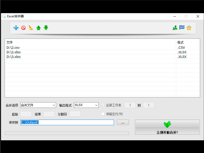
Task: Select the D:\2.csv file row
Action: tap(102, 47)
